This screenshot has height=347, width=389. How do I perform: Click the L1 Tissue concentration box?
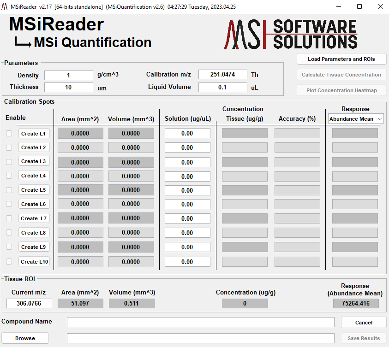[x=245, y=133]
